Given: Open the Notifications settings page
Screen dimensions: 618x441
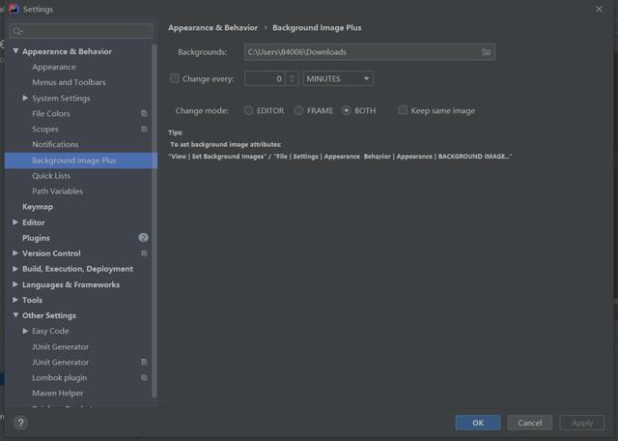Looking at the screenshot, I should 55,144.
